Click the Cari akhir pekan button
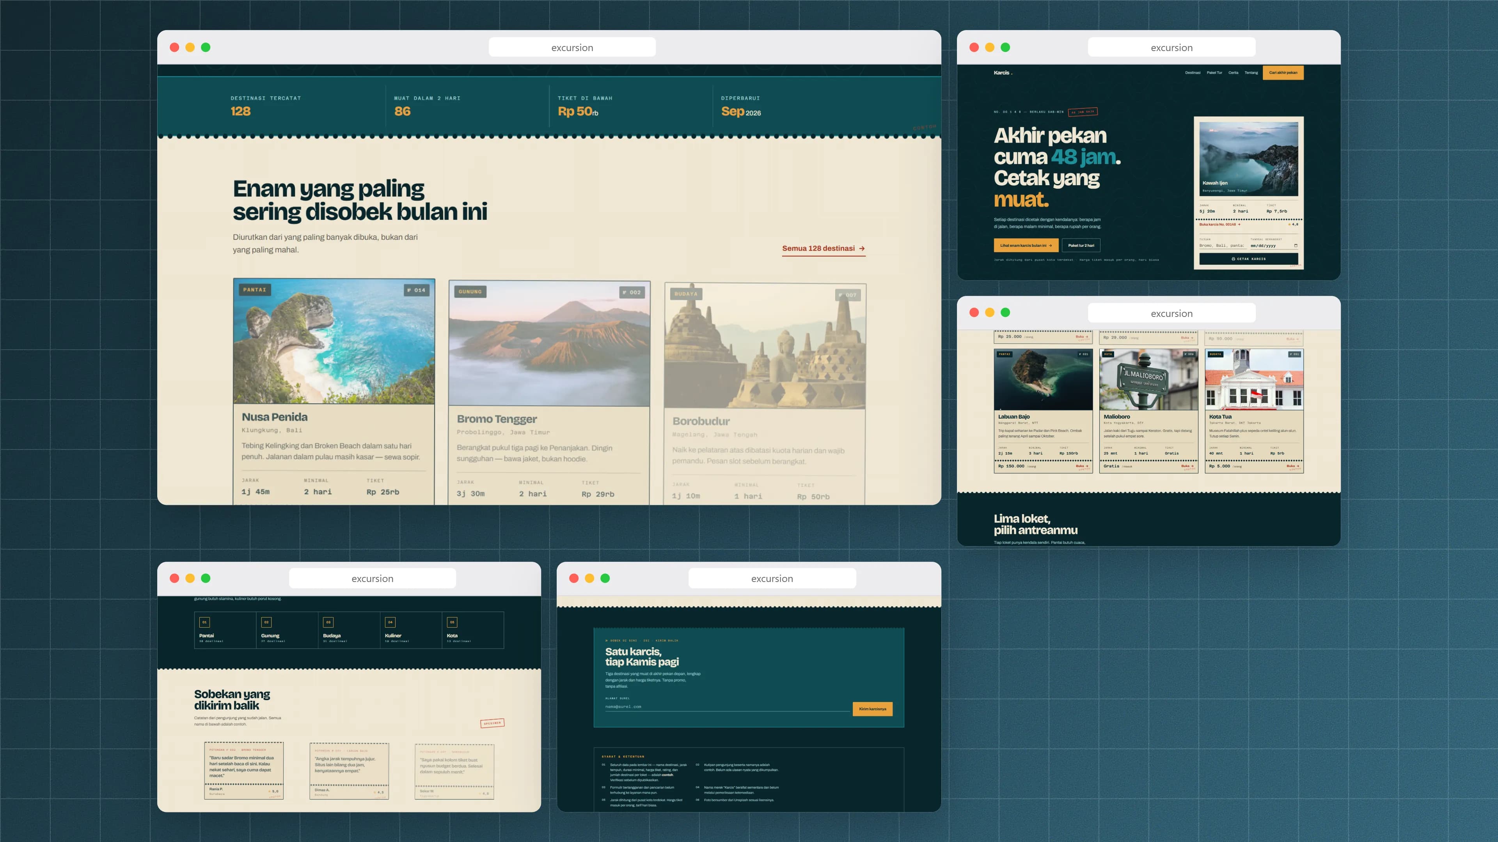Viewport: 1498px width, 842px height. pos(1283,73)
